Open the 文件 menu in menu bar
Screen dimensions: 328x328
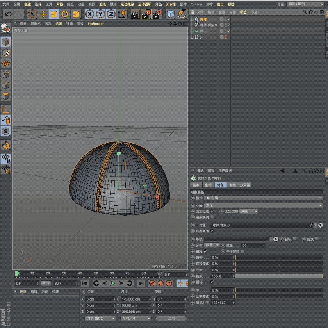coord(6,4)
